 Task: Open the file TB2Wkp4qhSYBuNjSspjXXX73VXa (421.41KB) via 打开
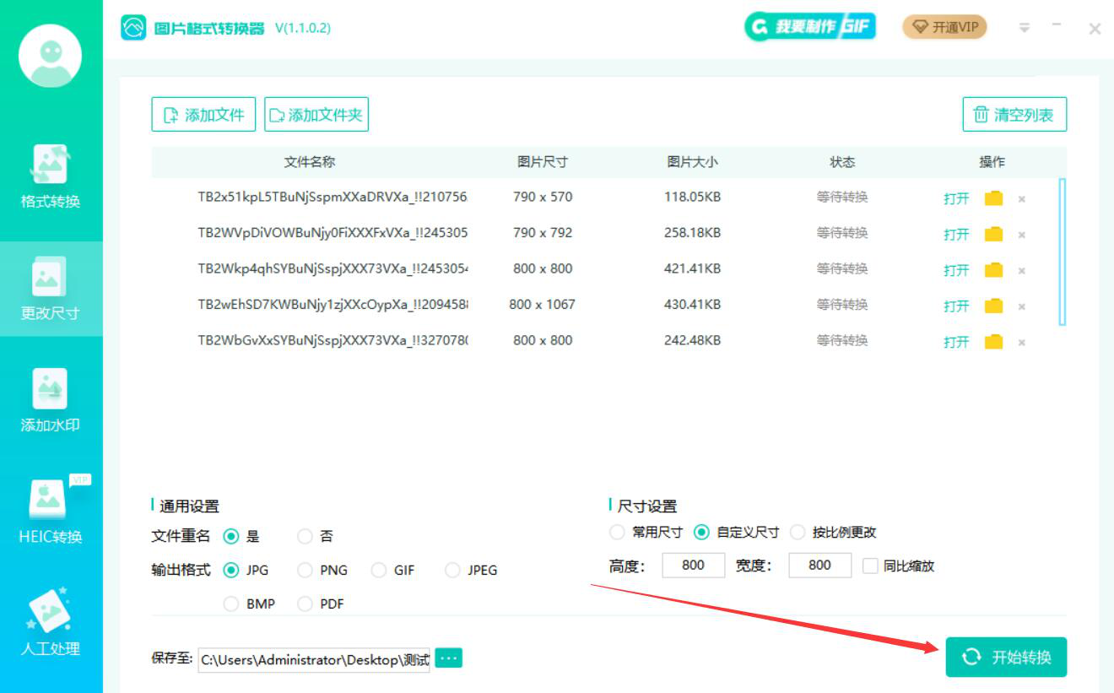[956, 271]
